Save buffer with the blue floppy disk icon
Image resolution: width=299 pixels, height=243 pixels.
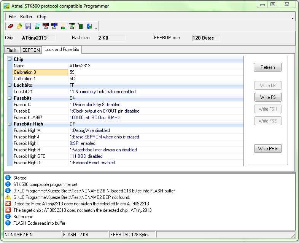[x=28, y=26]
